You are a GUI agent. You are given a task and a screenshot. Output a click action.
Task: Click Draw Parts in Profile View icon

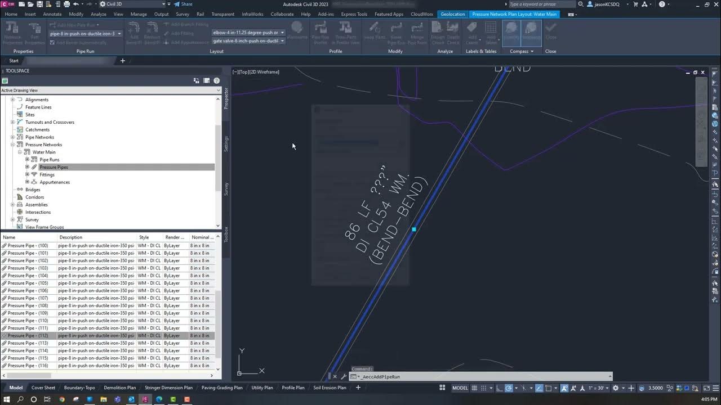346,33
